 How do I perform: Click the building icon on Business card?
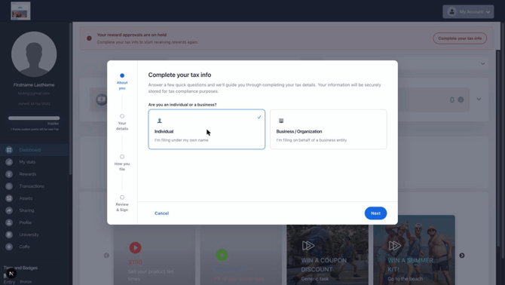pyautogui.click(x=281, y=121)
